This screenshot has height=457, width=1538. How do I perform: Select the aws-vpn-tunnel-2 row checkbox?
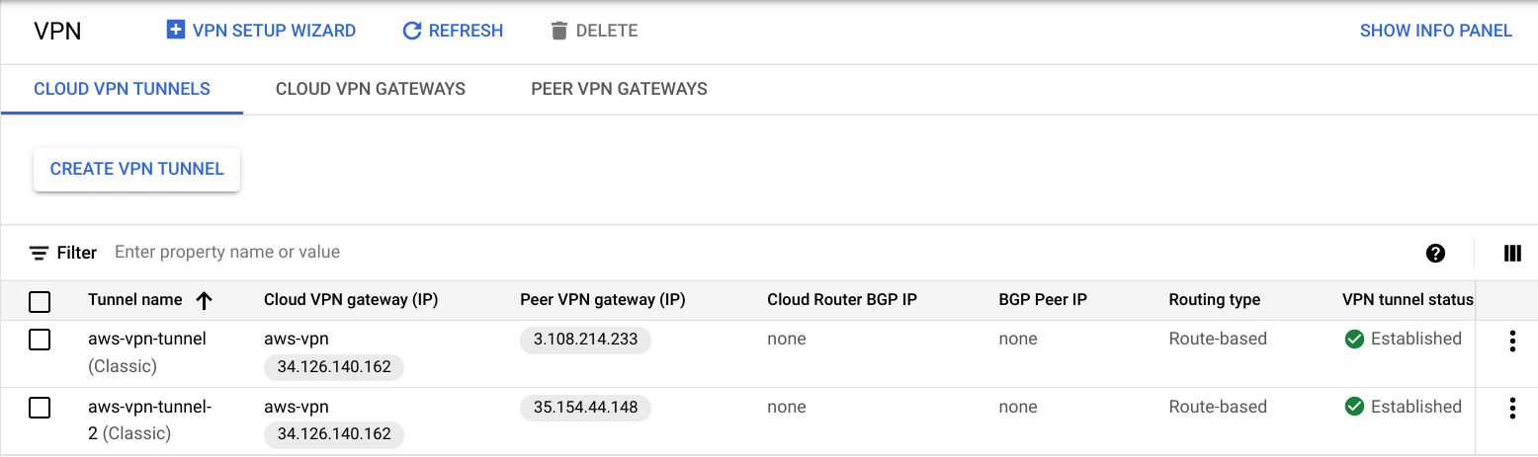40,408
